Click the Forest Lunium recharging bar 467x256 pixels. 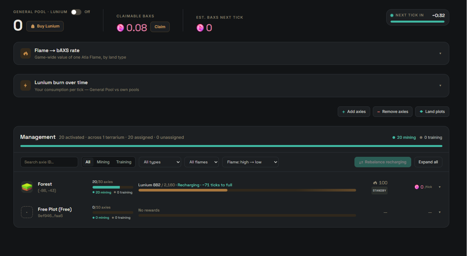click(247, 190)
